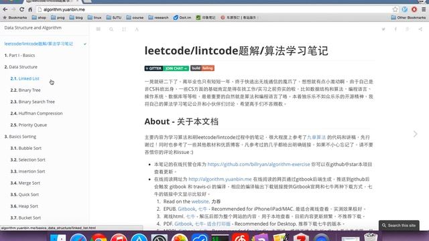This screenshot has width=429, height=241.
Task: Share the page on Facebook icon
Action: click(395, 29)
